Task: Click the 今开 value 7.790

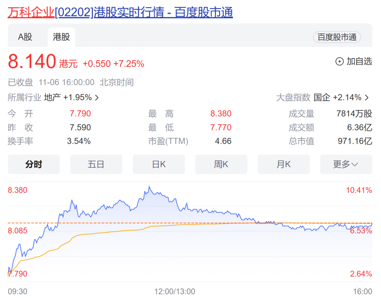Action: pos(80,114)
